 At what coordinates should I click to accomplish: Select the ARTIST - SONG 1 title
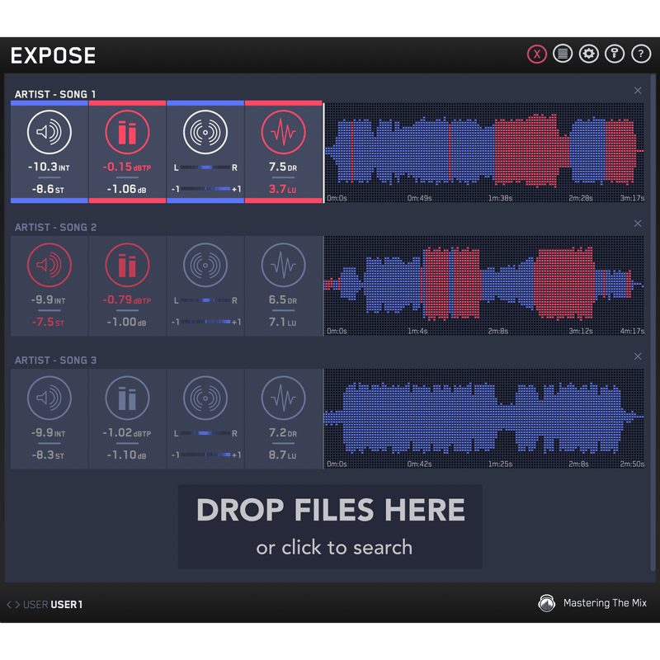click(55, 94)
